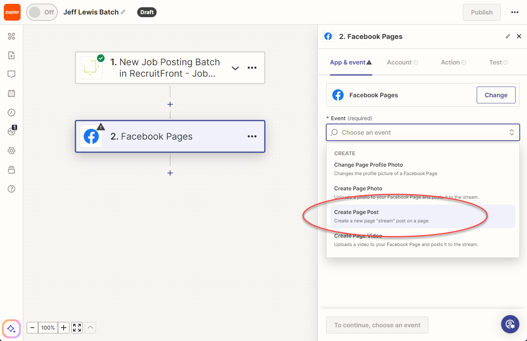Toggle the Event dropdown up-down arrows
This screenshot has width=527, height=341.
[512, 132]
